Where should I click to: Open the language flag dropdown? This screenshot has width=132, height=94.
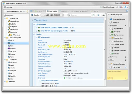(x=121, y=7)
